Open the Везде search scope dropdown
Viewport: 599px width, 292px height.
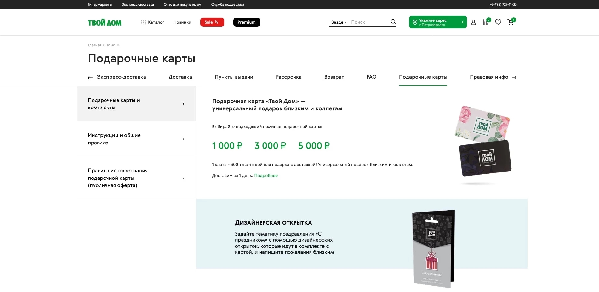(x=338, y=22)
